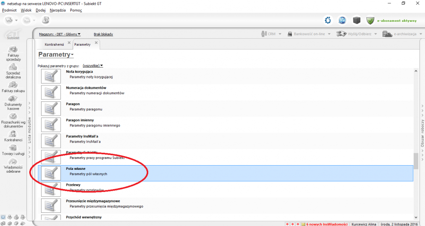
Task: Click the parameter list scrollbar thumb
Action: [416, 161]
